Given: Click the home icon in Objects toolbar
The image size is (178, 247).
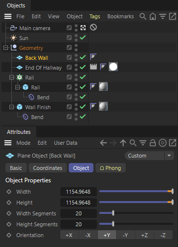Looking at the screenshot, I should pos(153,16).
